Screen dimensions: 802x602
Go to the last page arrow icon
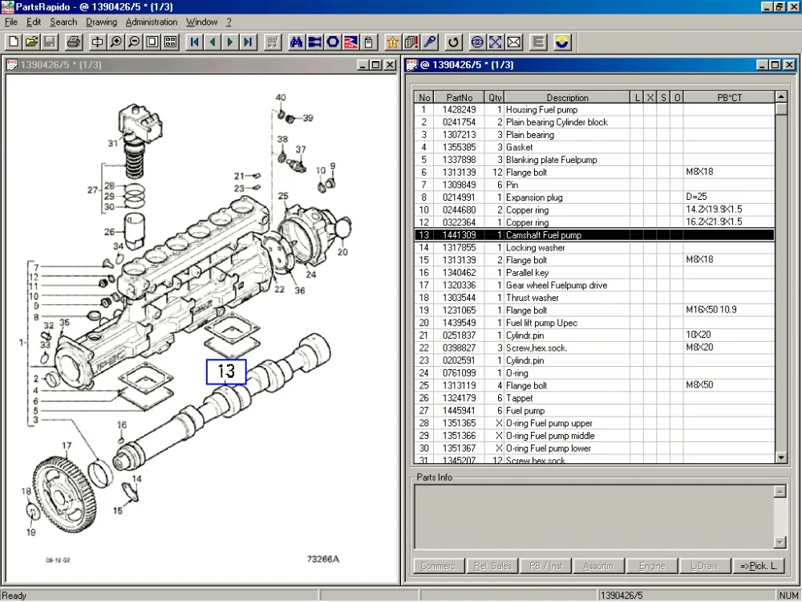click(x=249, y=42)
